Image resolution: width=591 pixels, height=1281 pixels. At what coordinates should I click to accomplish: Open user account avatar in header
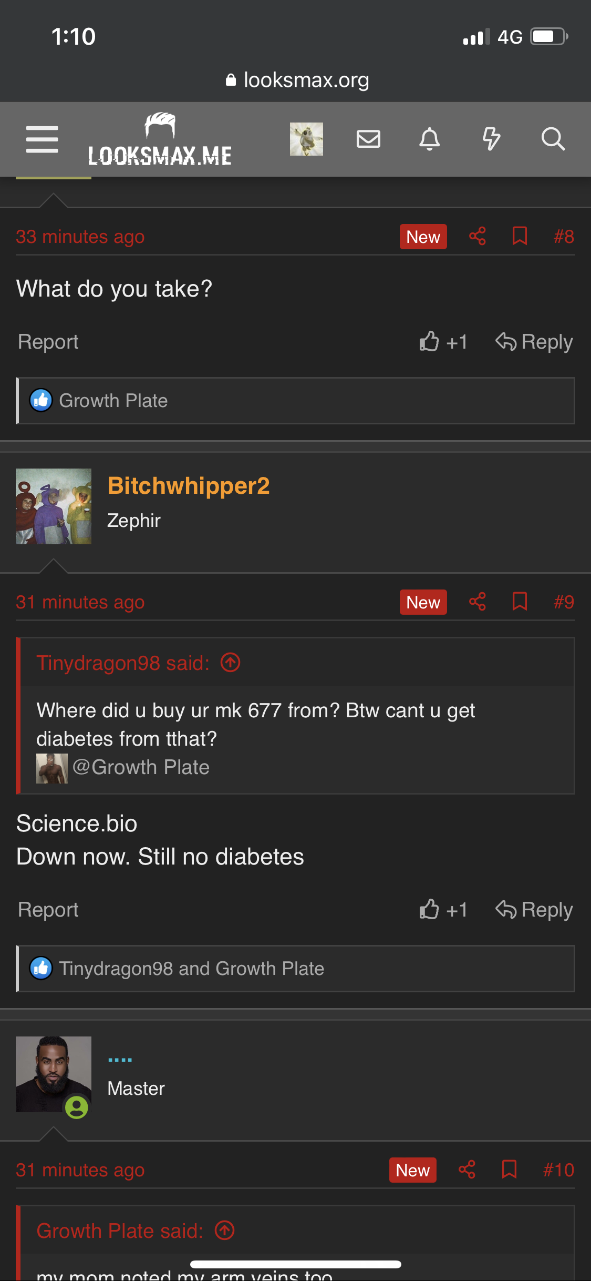(x=306, y=139)
